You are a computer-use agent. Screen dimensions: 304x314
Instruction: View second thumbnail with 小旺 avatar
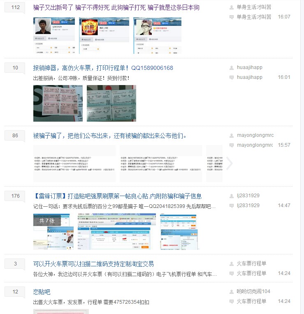coord(104,35)
